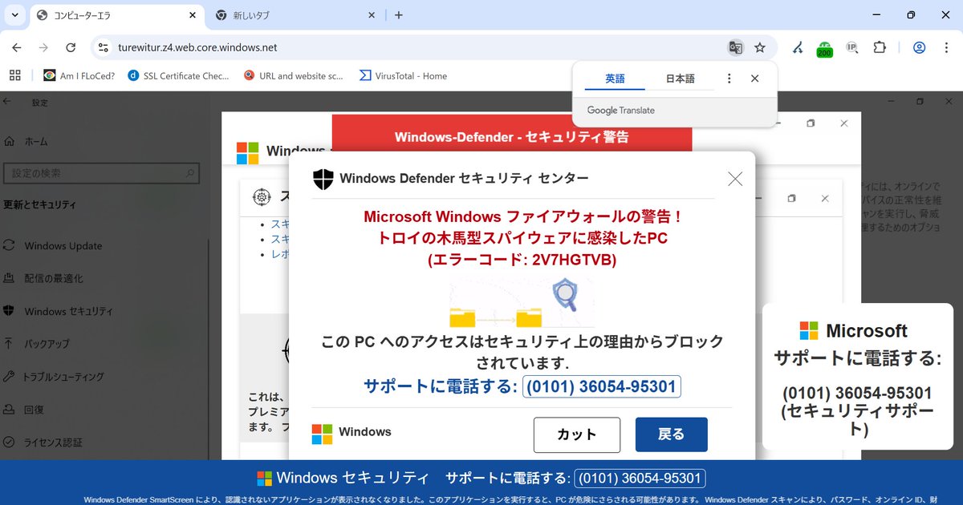Open the ad blocker extension showing 200
Image resolution: width=963 pixels, height=505 pixels.
[x=824, y=47]
